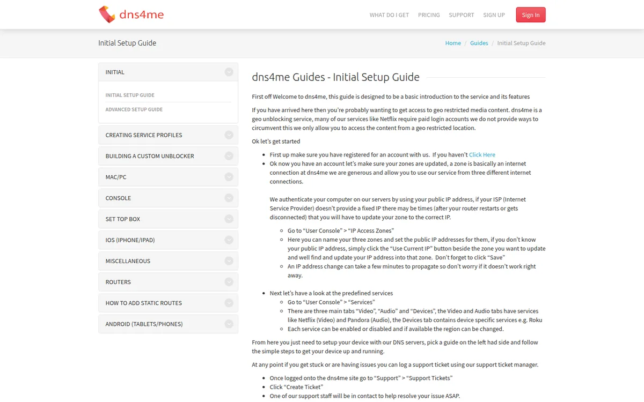Click the dns4me logo icon

(107, 14)
